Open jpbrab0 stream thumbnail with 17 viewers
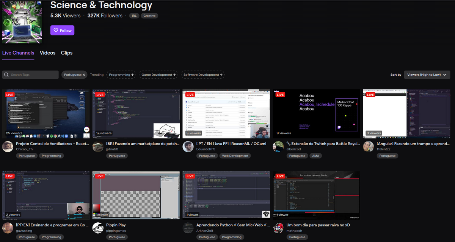The width and height of the screenshot is (455, 242). [x=136, y=114]
